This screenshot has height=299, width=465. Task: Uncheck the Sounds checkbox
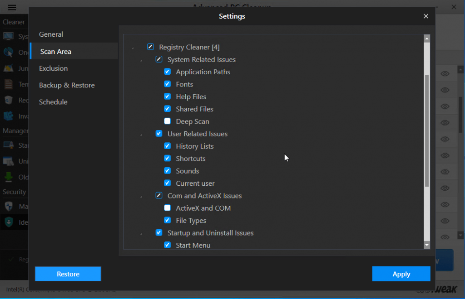point(167,171)
